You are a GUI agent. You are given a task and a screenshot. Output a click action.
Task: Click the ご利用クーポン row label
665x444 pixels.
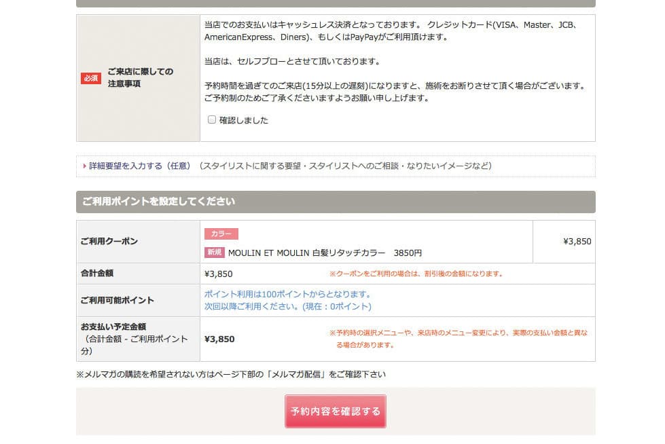(x=109, y=241)
